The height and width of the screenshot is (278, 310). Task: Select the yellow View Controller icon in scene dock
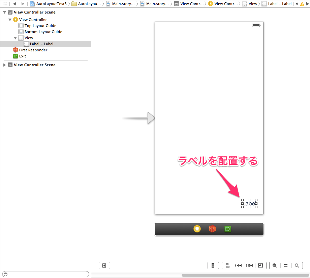pyautogui.click(x=197, y=229)
